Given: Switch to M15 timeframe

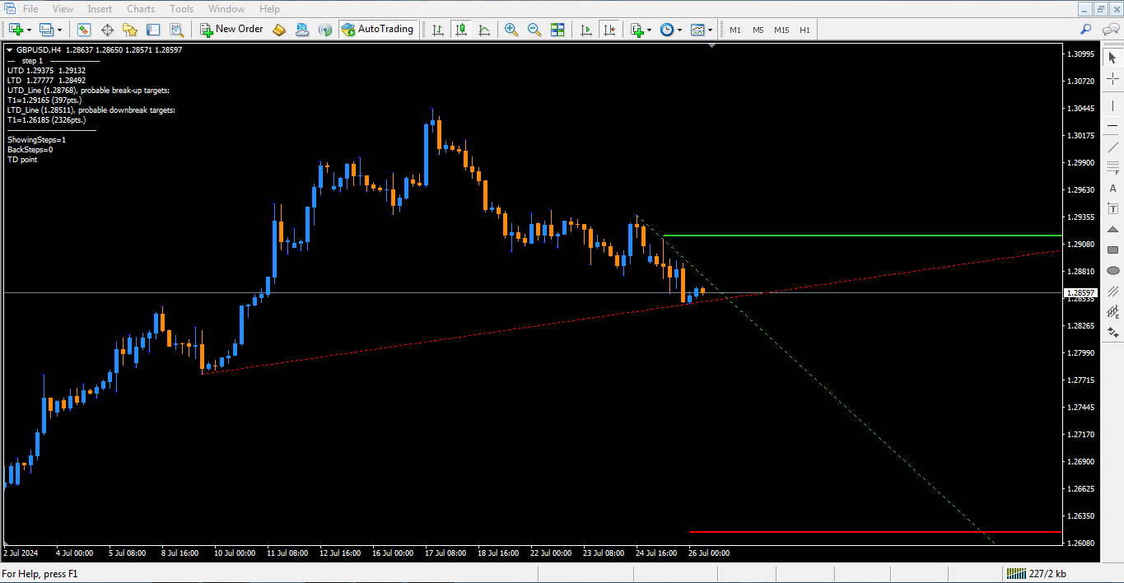Looking at the screenshot, I should coord(781,30).
